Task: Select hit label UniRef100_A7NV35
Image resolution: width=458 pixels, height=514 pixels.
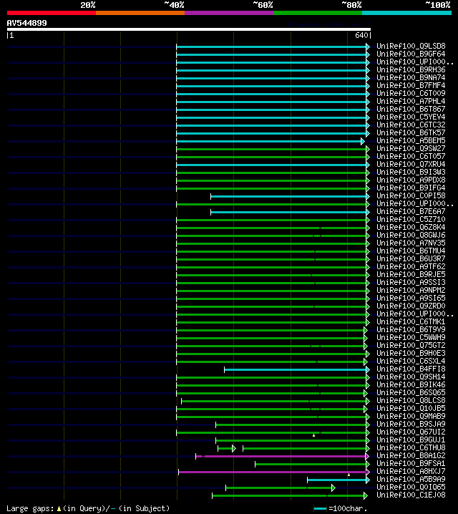Action: [411, 243]
